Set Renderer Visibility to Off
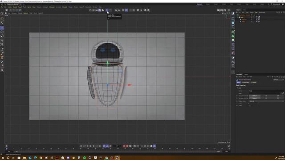Screen dimensions: 285x160 [x=278, y=98]
